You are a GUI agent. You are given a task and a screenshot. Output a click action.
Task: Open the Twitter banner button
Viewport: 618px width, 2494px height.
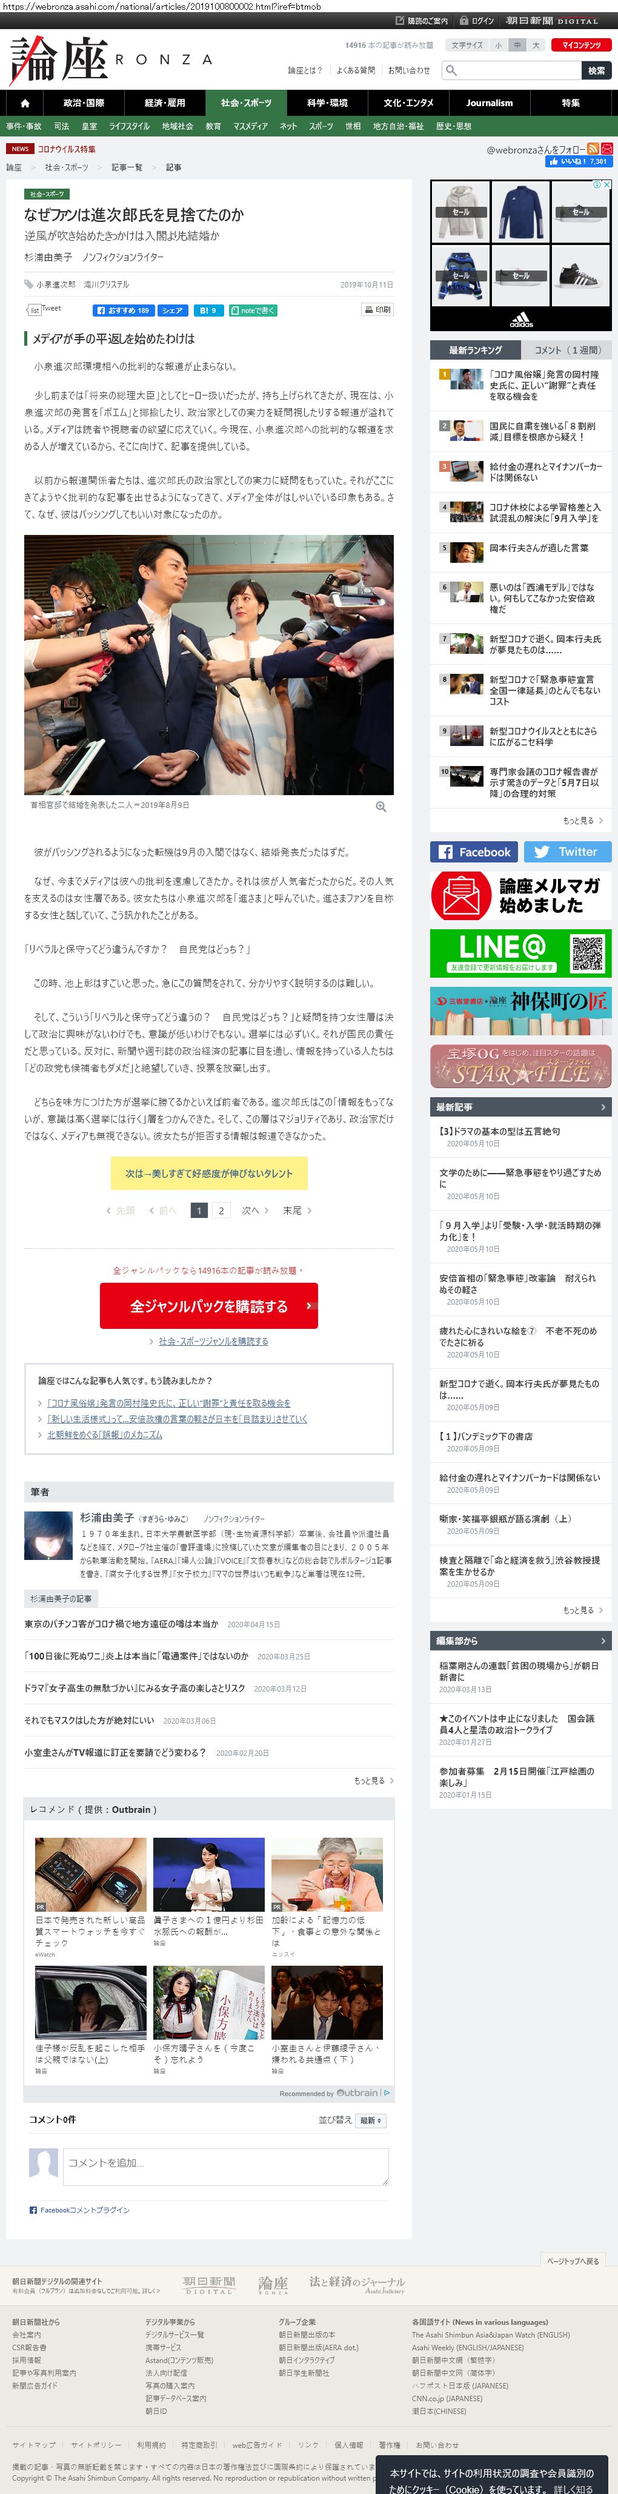coord(568,852)
